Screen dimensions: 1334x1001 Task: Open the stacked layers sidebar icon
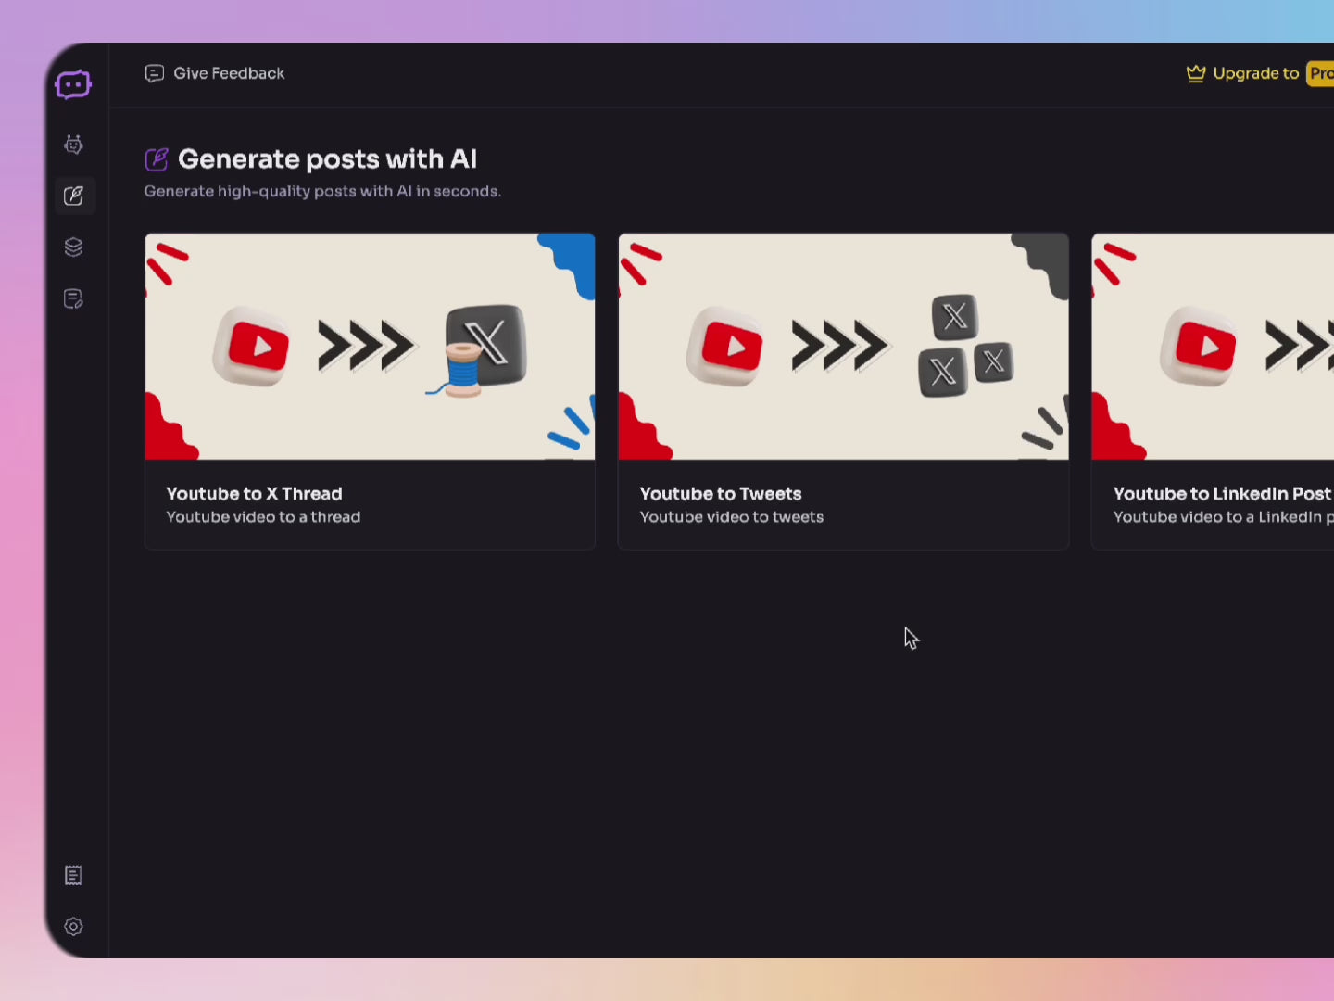[x=73, y=247]
